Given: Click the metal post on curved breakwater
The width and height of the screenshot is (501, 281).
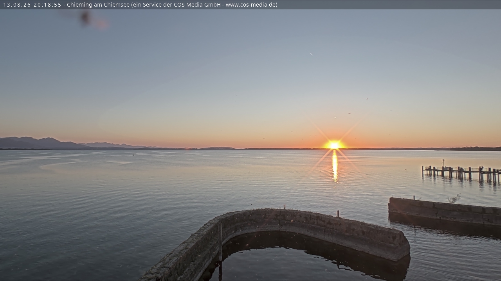Looking at the screenshot, I should (x=338, y=214).
